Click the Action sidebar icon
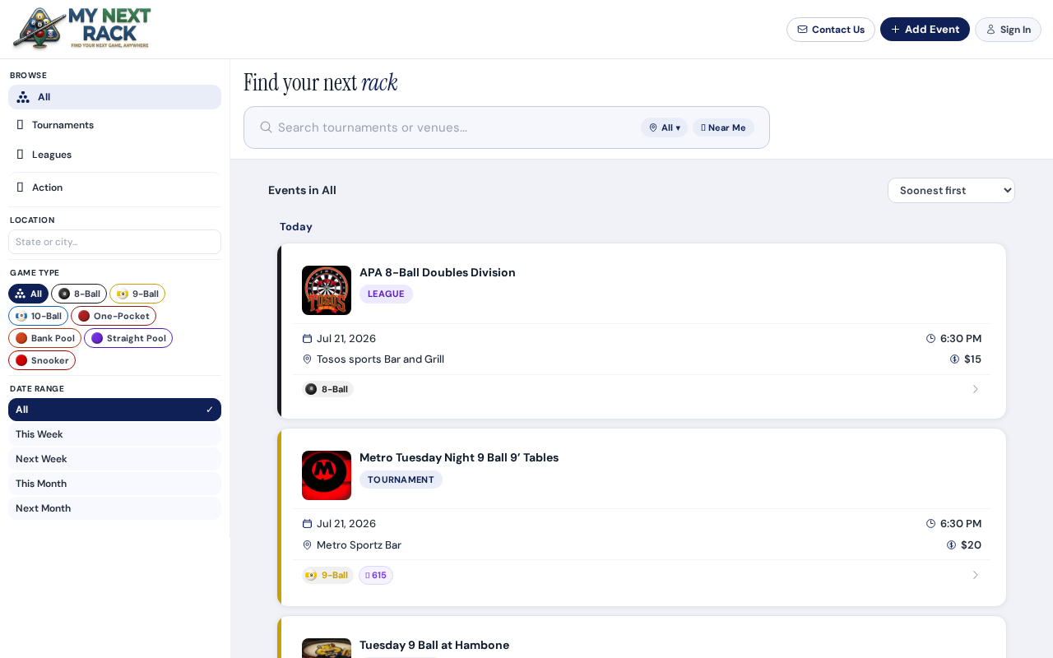 [x=20, y=188]
